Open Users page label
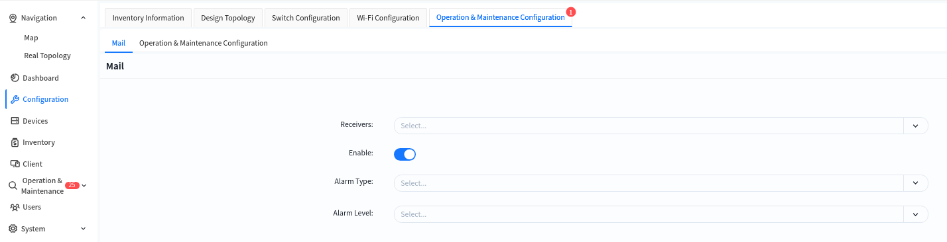 tap(32, 207)
